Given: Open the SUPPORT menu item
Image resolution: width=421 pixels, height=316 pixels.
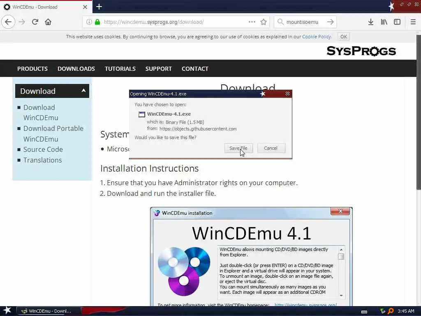Looking at the screenshot, I should pyautogui.click(x=159, y=69).
